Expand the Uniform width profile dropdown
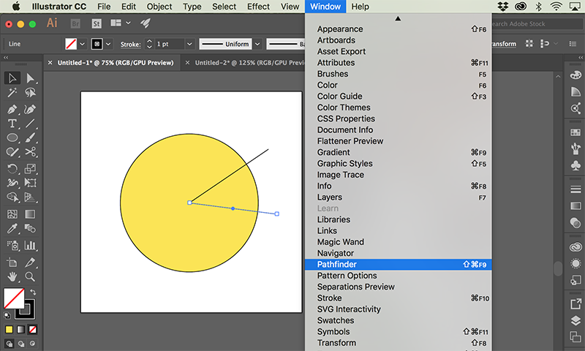Viewport: 585px width, 351px height. click(257, 44)
